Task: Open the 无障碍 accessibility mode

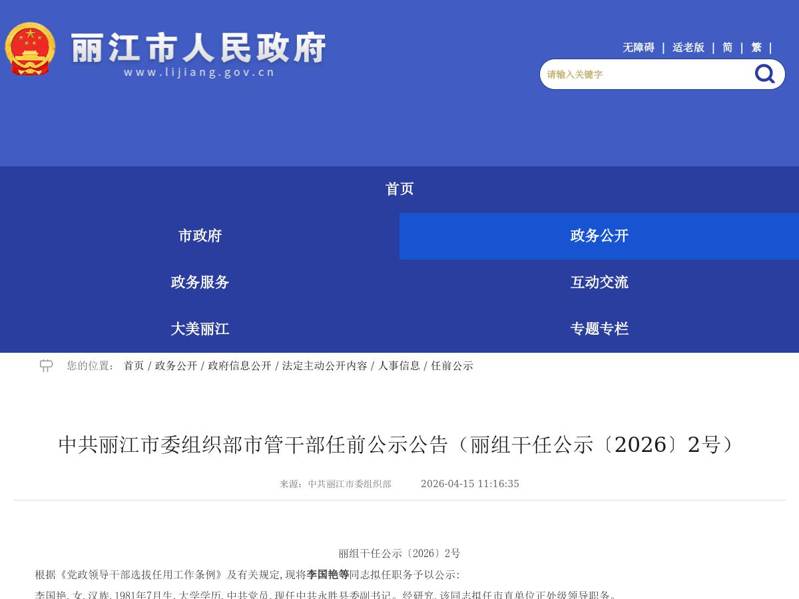Action: point(638,47)
